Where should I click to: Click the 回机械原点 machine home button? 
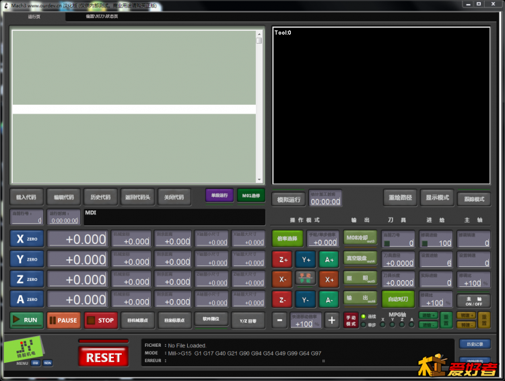click(x=137, y=321)
